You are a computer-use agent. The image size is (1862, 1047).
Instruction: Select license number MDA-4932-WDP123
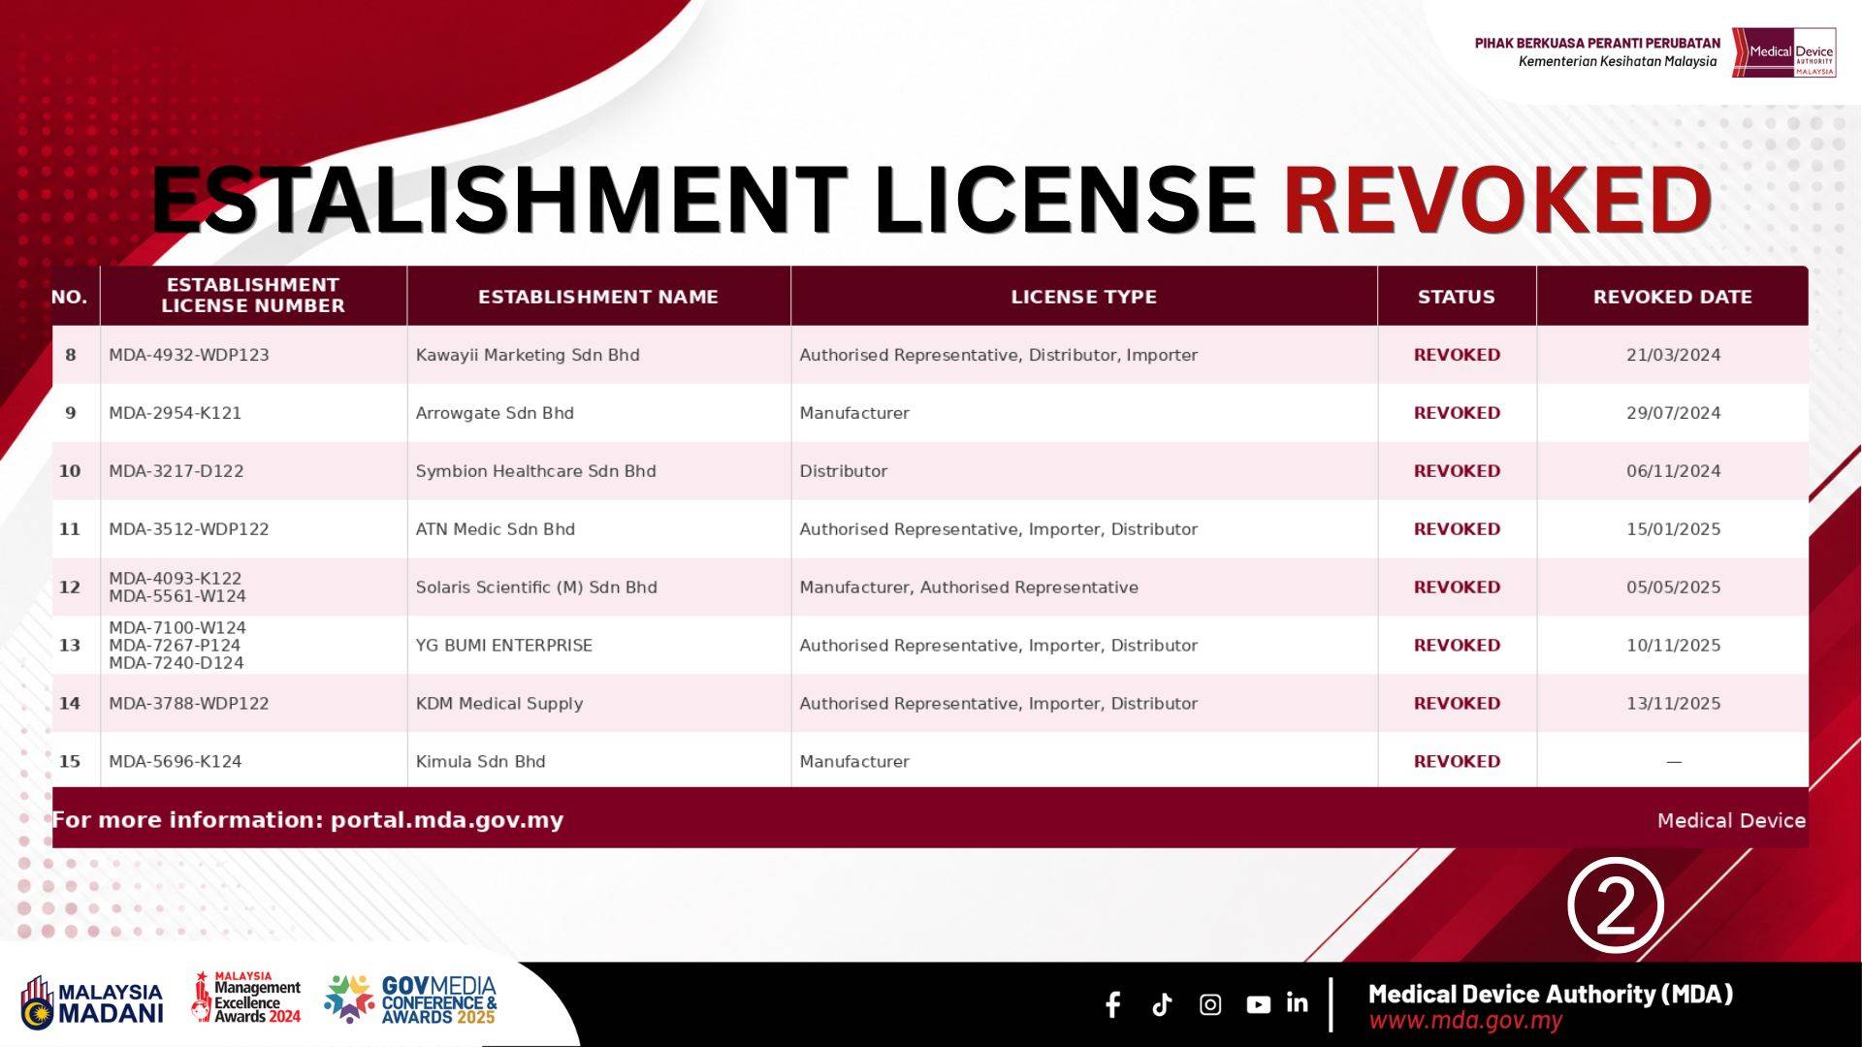click(x=189, y=355)
